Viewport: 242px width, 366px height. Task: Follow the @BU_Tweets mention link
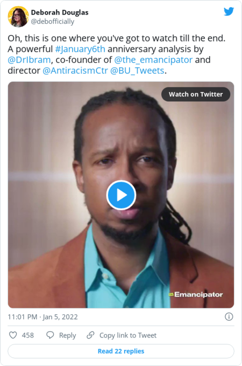[137, 71]
